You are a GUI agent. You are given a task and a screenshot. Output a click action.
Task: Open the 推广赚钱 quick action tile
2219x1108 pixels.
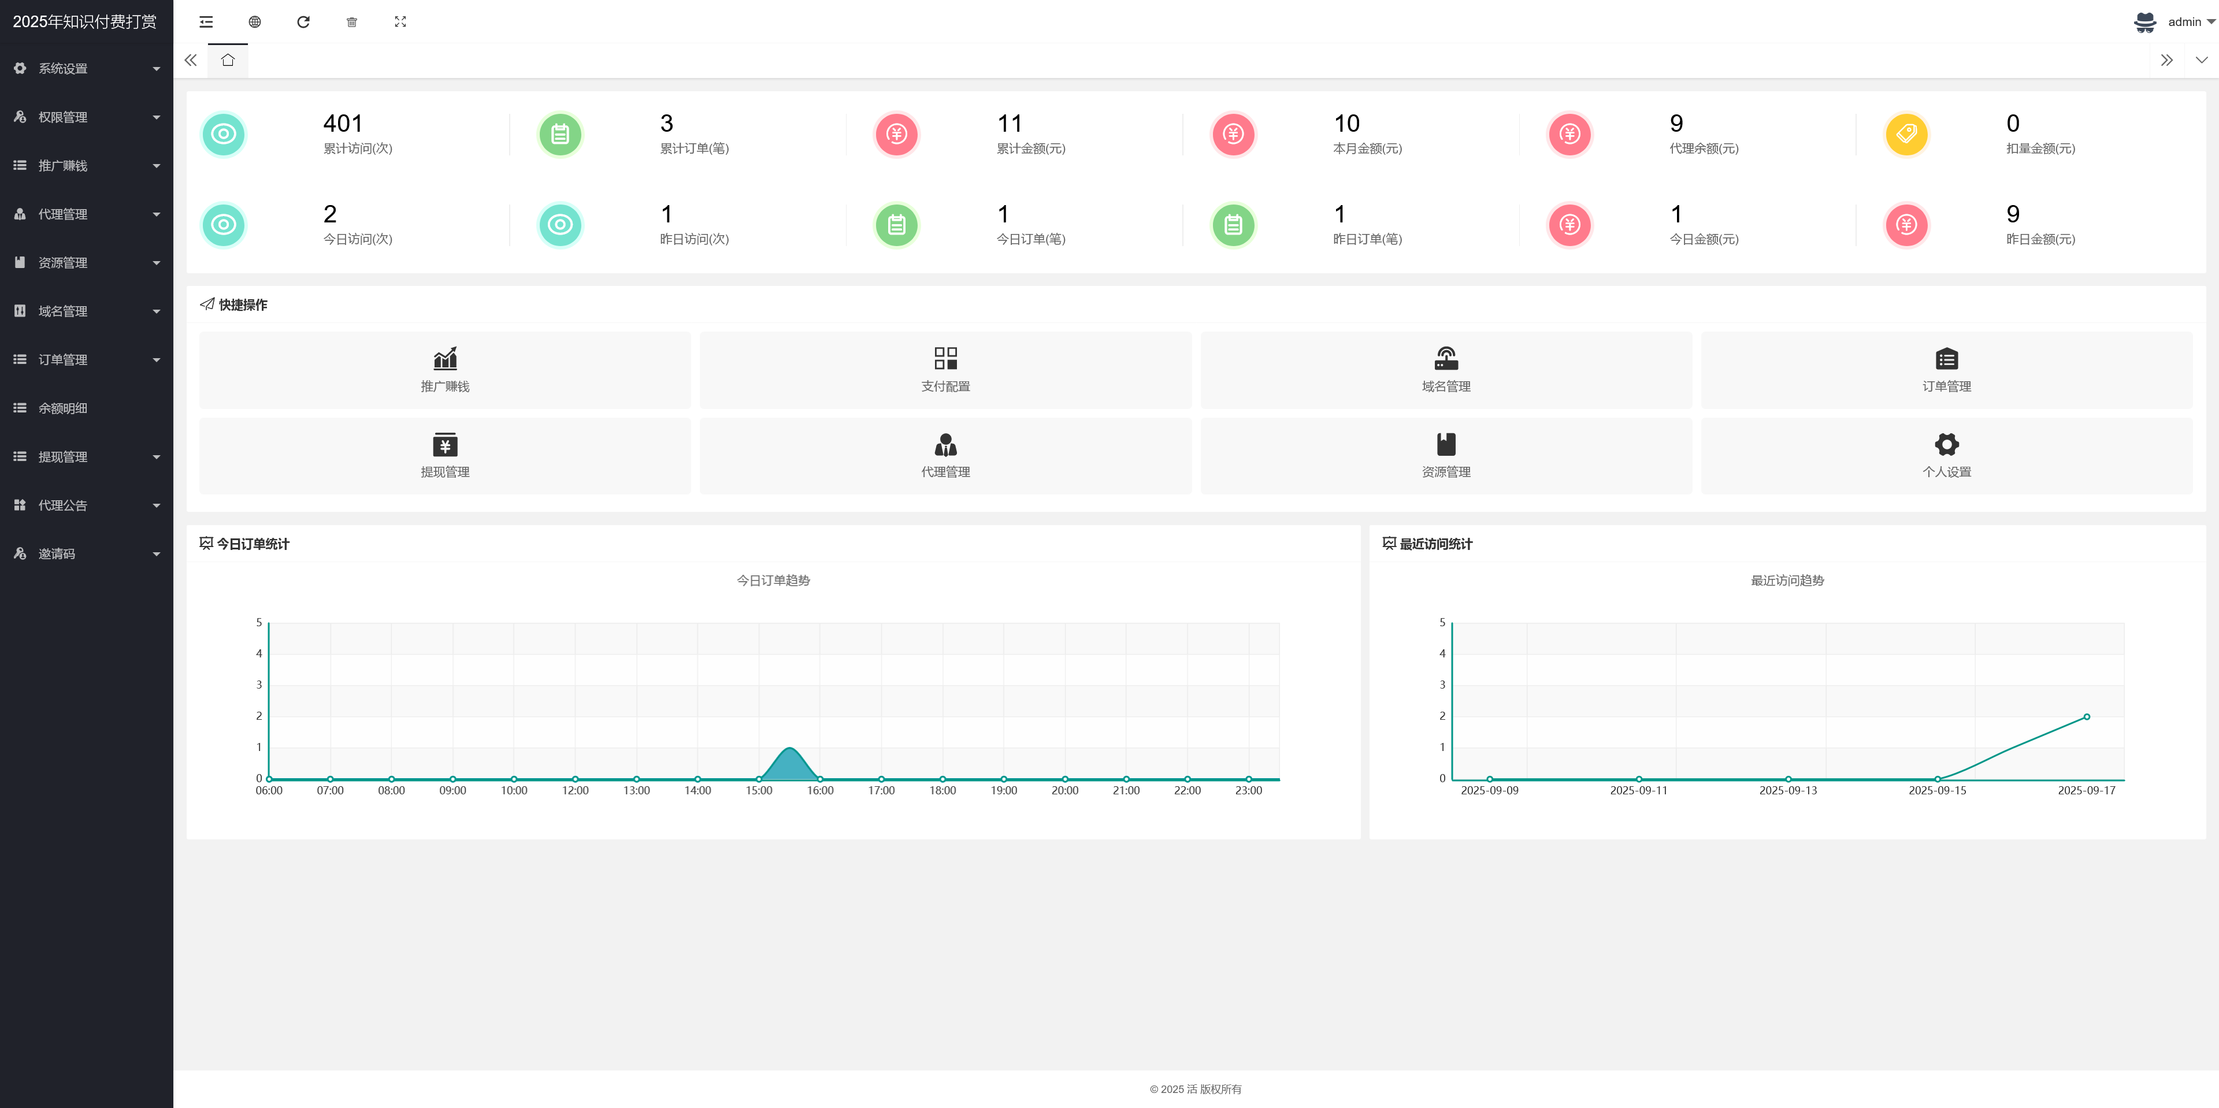pos(444,370)
